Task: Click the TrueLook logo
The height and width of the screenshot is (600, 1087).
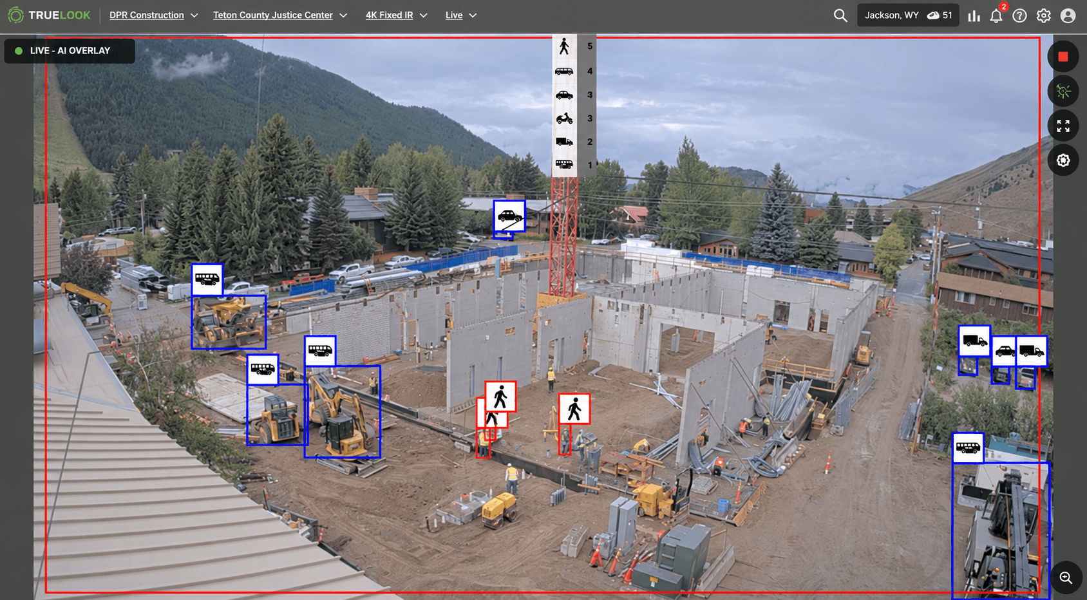Action: 49,15
